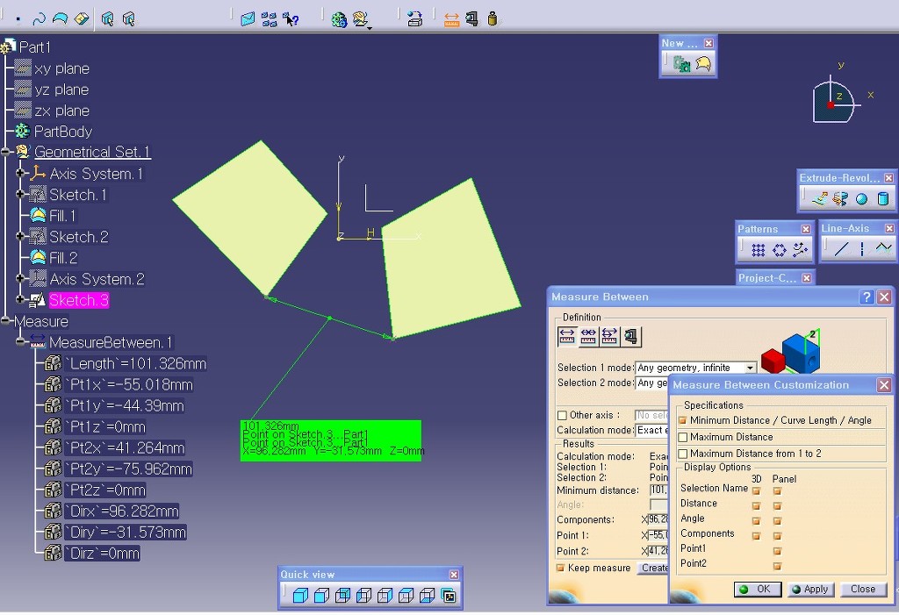Click the Polyline tool icon
This screenshot has height=615, width=899.
(x=883, y=249)
